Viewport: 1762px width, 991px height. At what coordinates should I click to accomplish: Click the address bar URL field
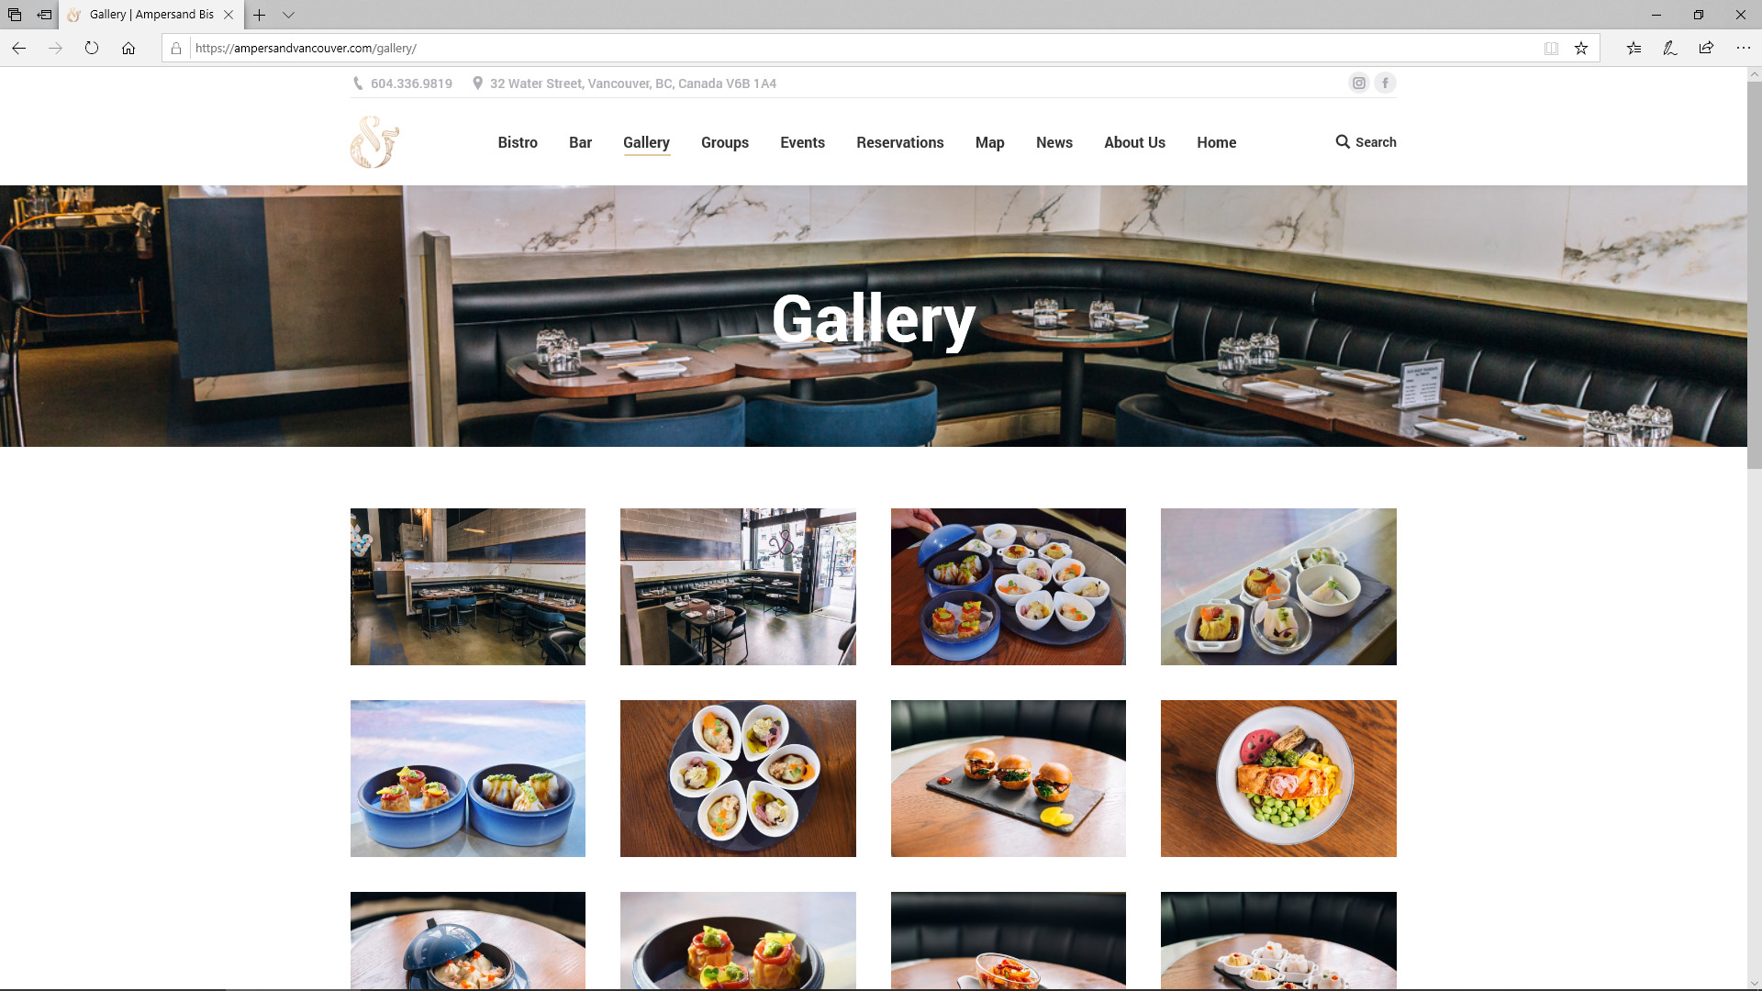863,48
